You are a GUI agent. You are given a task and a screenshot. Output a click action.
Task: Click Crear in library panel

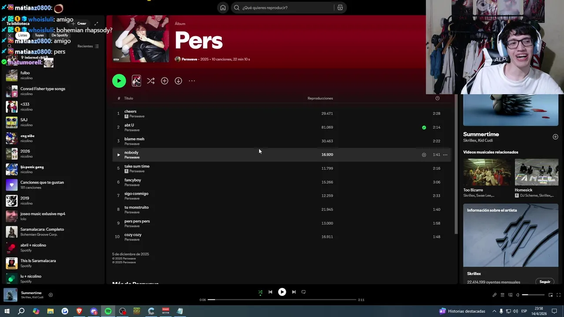point(79,23)
